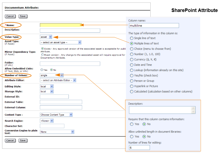The width and height of the screenshot is (220, 154).
Task: Choose Yes for require column information
Action: tap(132, 124)
